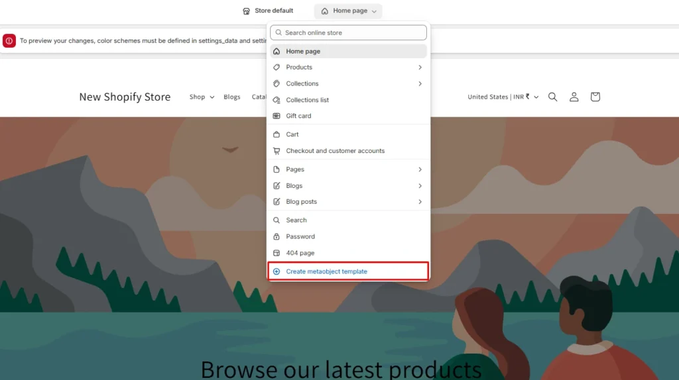Click the Home page house icon in list

point(277,52)
